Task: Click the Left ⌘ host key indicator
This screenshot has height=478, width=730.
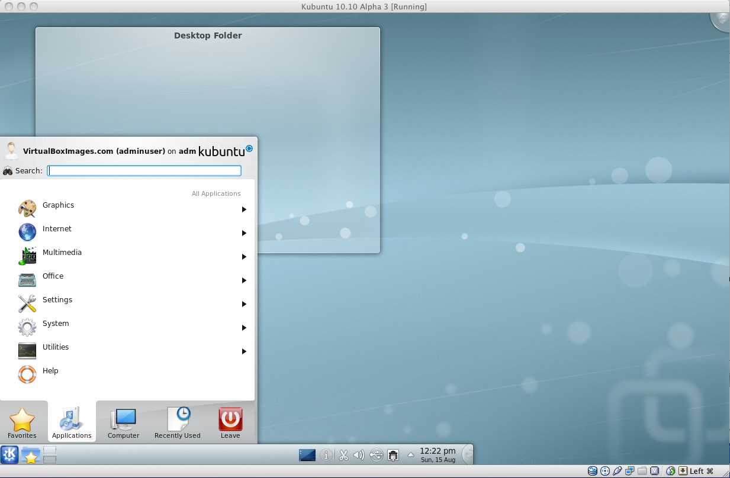Action: [x=702, y=471]
